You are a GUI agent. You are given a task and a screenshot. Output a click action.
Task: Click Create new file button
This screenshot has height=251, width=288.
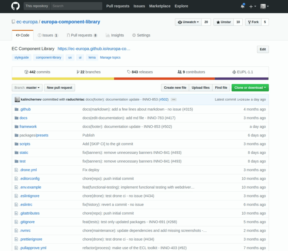click(x=175, y=88)
